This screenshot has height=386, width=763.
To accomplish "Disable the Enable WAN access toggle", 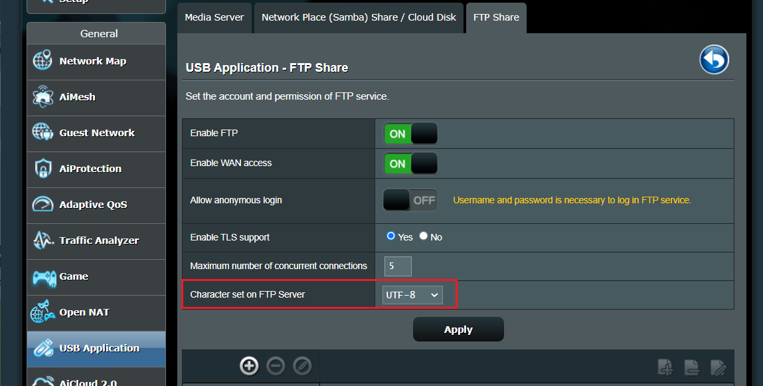I will pos(410,163).
